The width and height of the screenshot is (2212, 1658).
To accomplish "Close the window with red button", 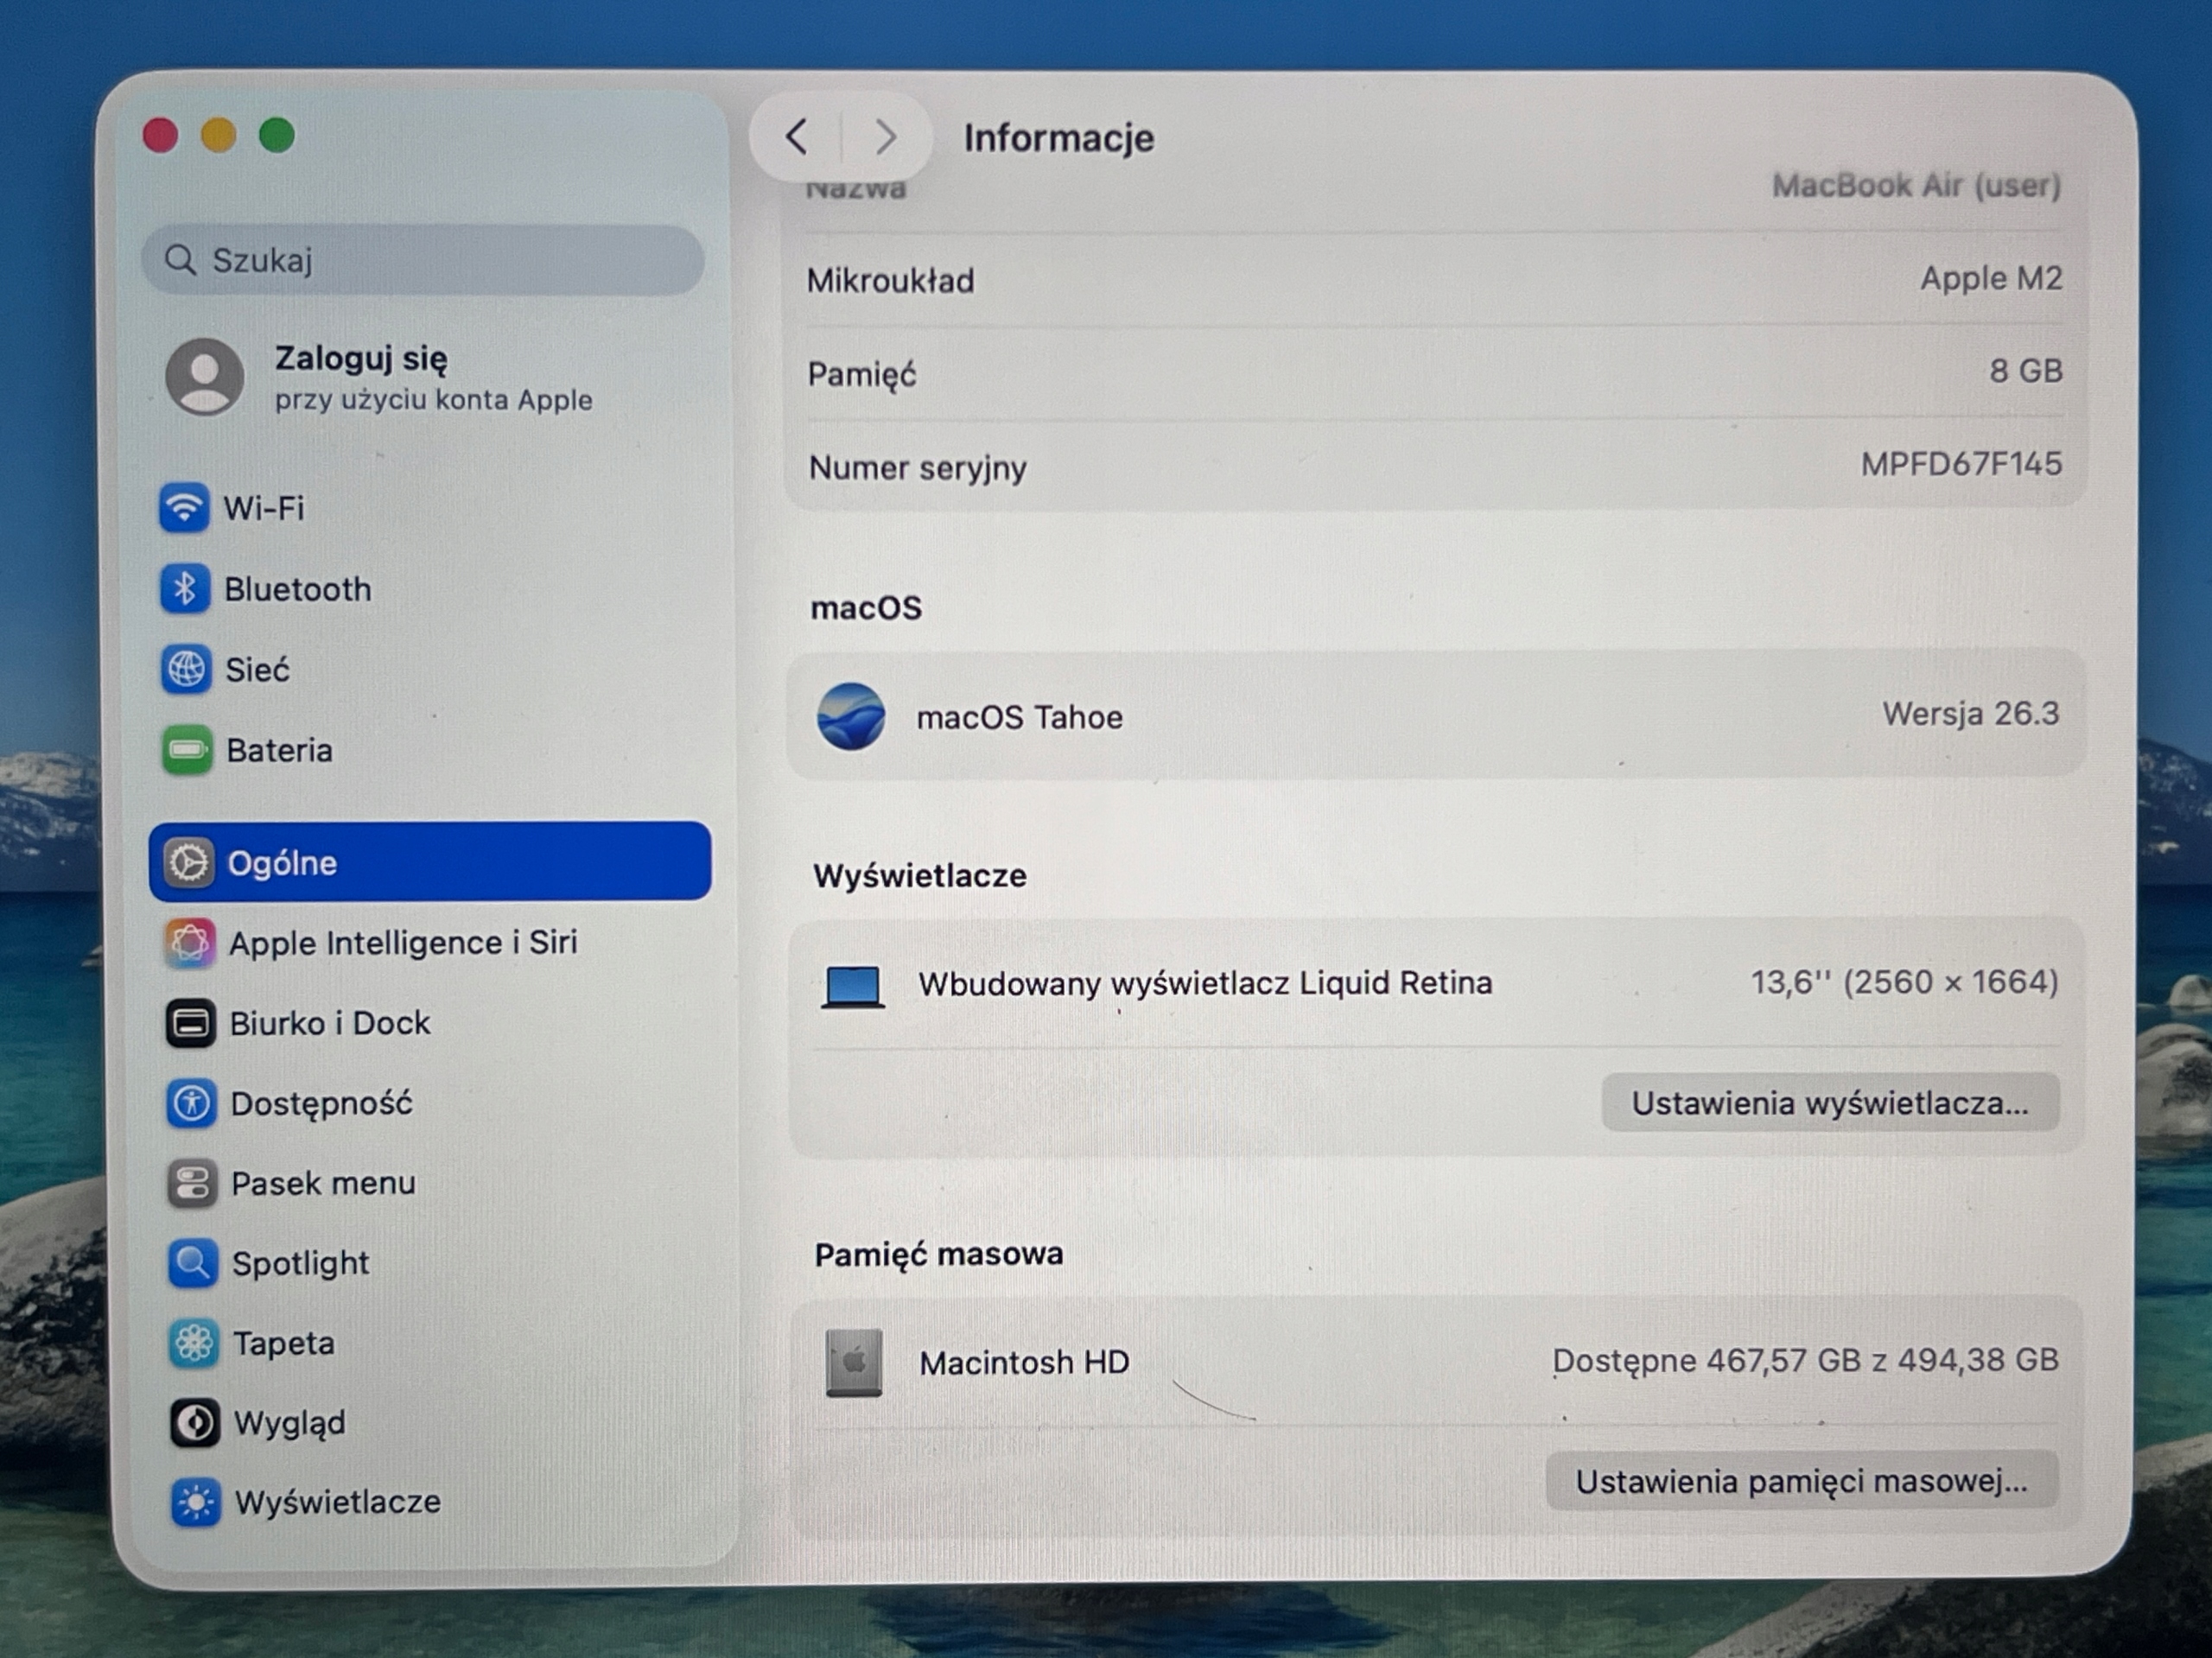I will [161, 135].
